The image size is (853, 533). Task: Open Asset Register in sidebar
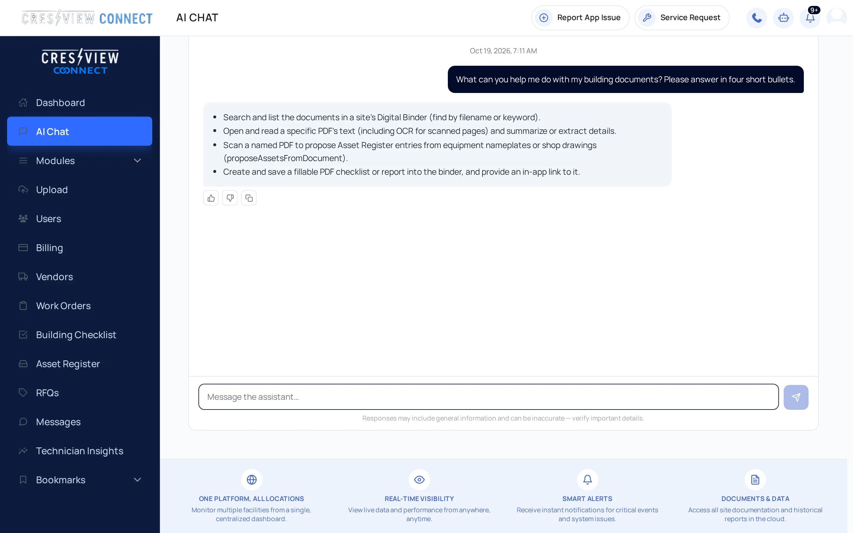80,364
